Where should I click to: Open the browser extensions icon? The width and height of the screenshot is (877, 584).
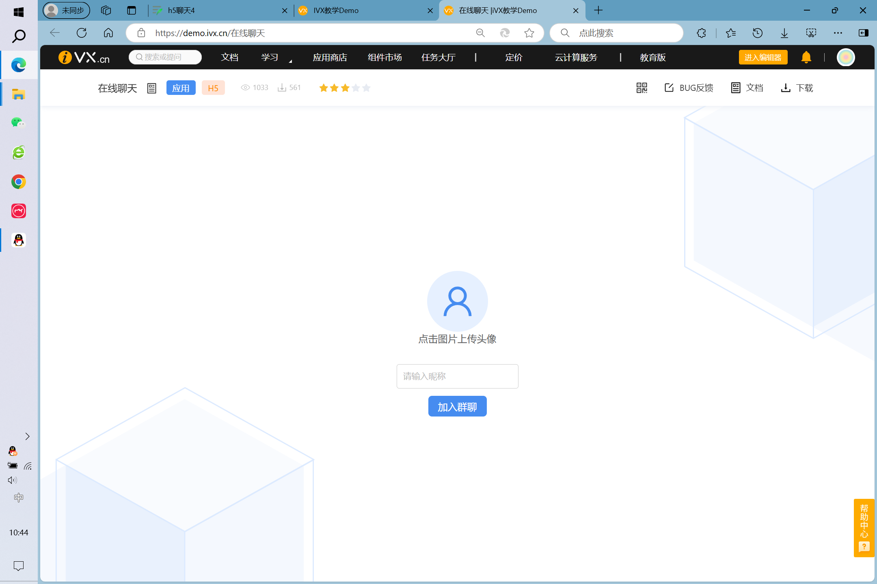(701, 33)
